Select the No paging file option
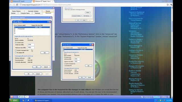The height and width of the screenshot is (102, 182). (16, 53)
